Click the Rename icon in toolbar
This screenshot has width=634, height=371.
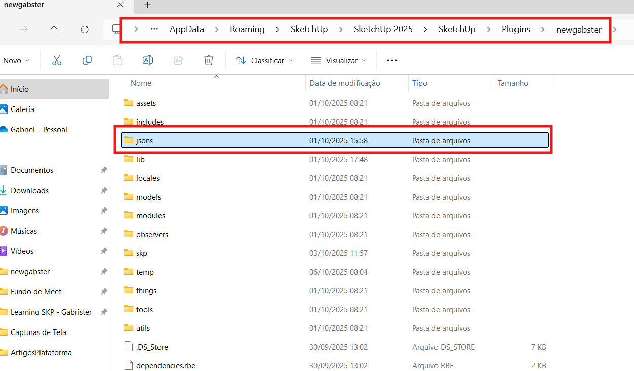point(147,60)
